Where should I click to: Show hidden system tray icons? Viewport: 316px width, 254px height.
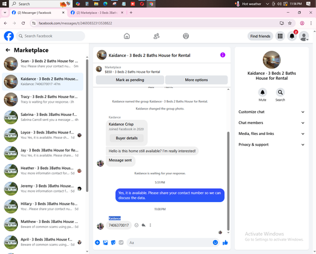tap(267, 4)
